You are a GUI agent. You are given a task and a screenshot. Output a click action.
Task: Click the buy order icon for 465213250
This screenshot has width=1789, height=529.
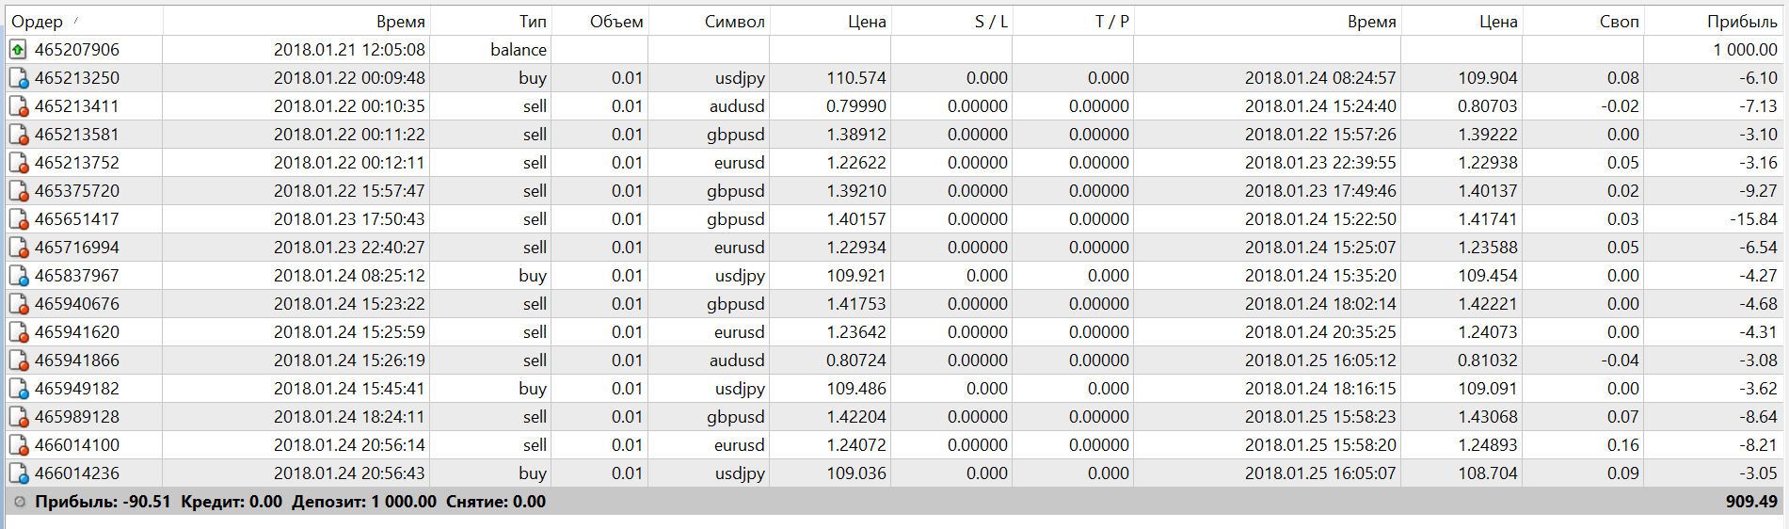(18, 78)
